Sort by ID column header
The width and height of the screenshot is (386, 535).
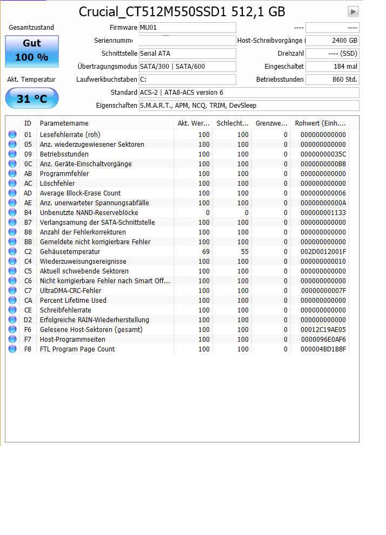28,123
